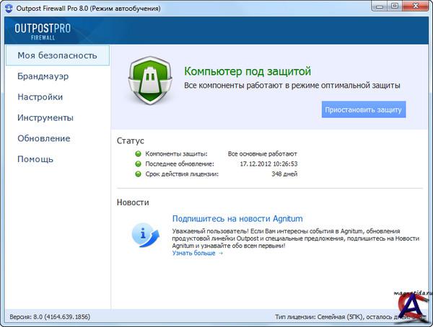
Task: Open Подпишитесь на новости Agnitum headline
Action: [237, 218]
